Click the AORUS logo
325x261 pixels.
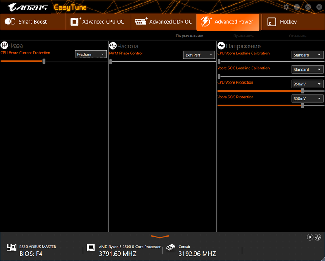pos(28,7)
